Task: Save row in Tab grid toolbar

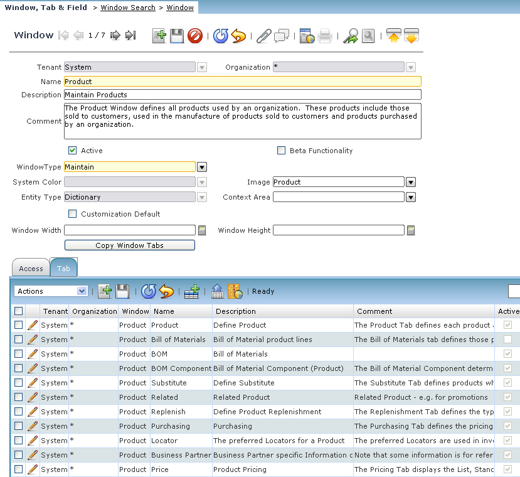Action: 122,291
